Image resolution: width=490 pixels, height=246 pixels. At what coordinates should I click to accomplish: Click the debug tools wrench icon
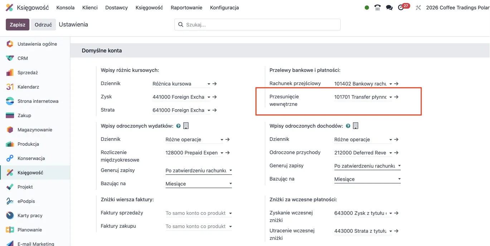418,8
